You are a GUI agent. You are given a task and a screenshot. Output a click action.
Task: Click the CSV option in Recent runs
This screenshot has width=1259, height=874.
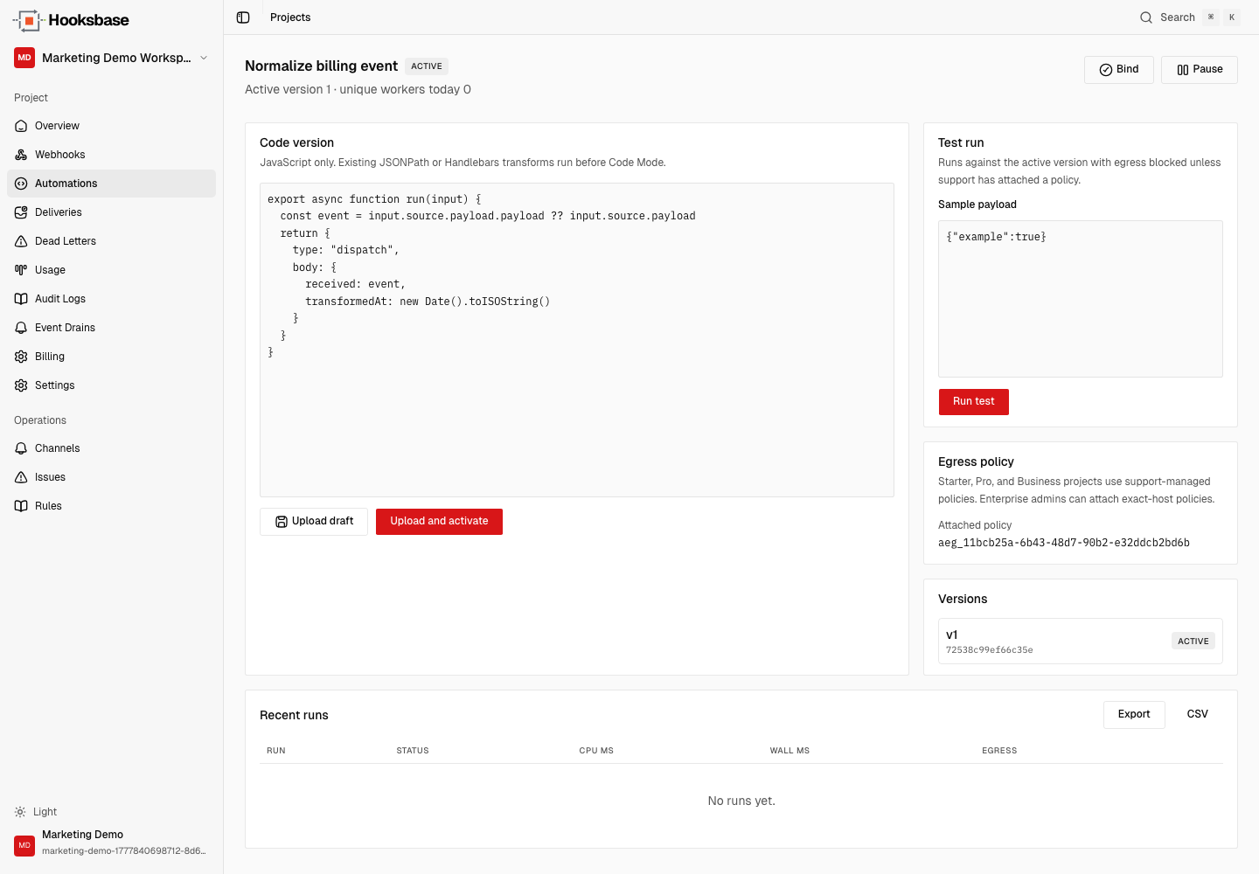pyautogui.click(x=1198, y=715)
